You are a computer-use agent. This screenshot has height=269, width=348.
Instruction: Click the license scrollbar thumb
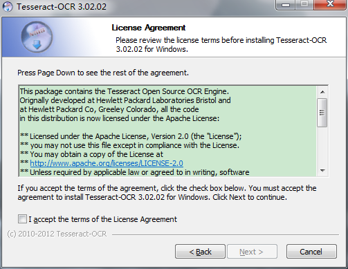tap(322, 113)
